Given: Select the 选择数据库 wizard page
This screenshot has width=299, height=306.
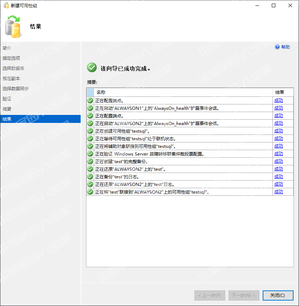Looking at the screenshot, I should tap(13, 68).
